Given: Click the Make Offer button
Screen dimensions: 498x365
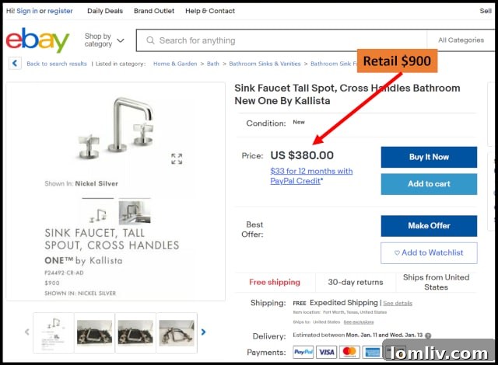Looking at the screenshot, I should click(x=429, y=226).
